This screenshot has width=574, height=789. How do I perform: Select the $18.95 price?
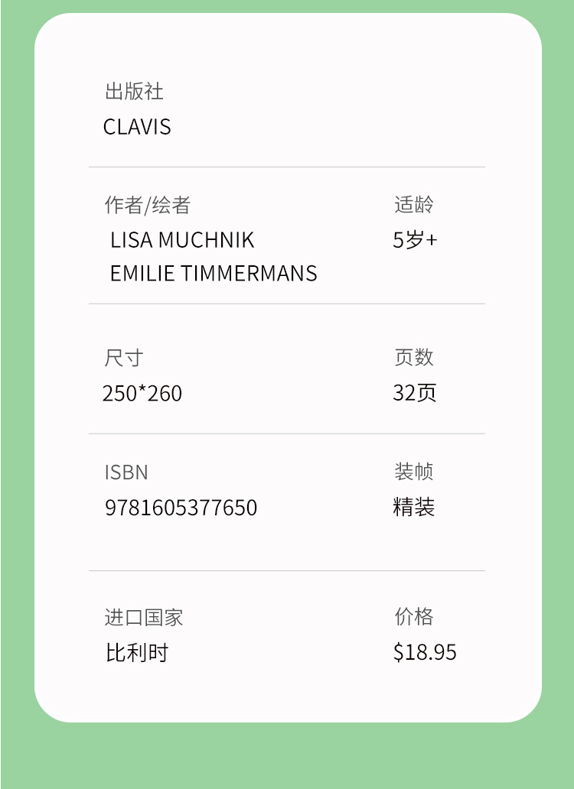(425, 652)
